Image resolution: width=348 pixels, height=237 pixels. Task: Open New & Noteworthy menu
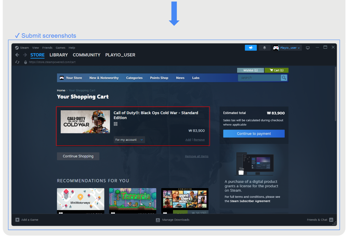click(x=104, y=78)
